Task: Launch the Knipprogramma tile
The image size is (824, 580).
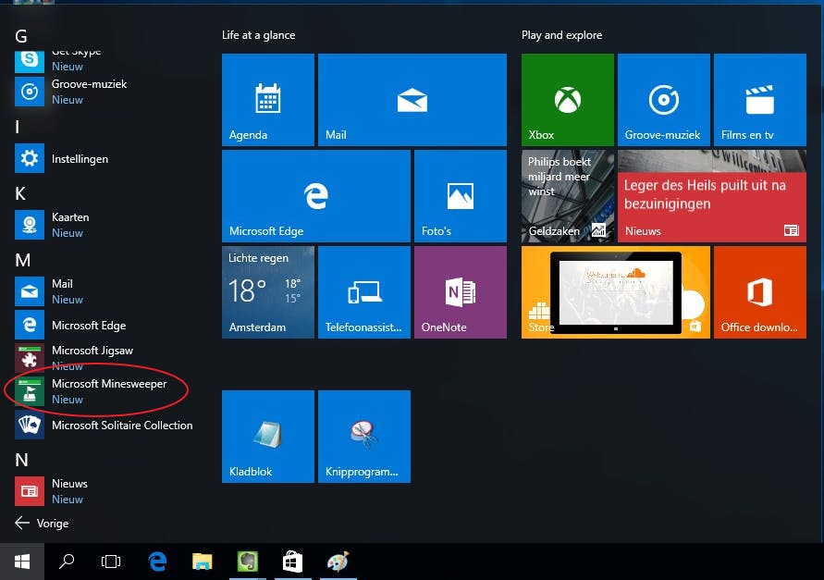Action: 364,436
